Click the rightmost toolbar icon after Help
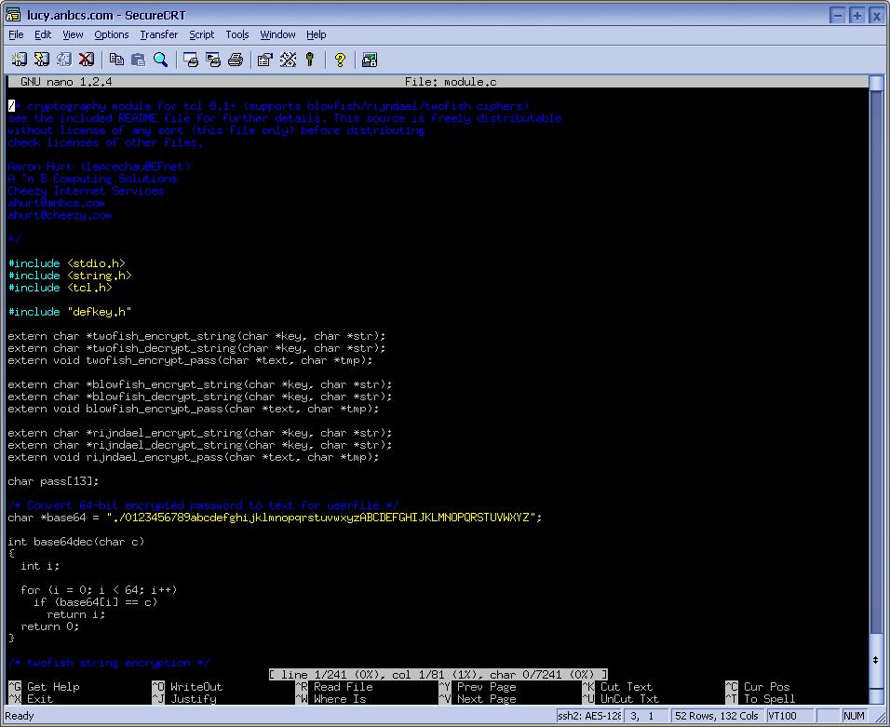The image size is (890, 727). click(x=370, y=60)
